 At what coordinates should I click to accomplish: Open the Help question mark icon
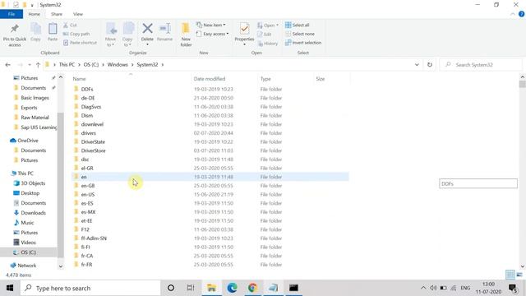pyautogui.click(x=521, y=14)
